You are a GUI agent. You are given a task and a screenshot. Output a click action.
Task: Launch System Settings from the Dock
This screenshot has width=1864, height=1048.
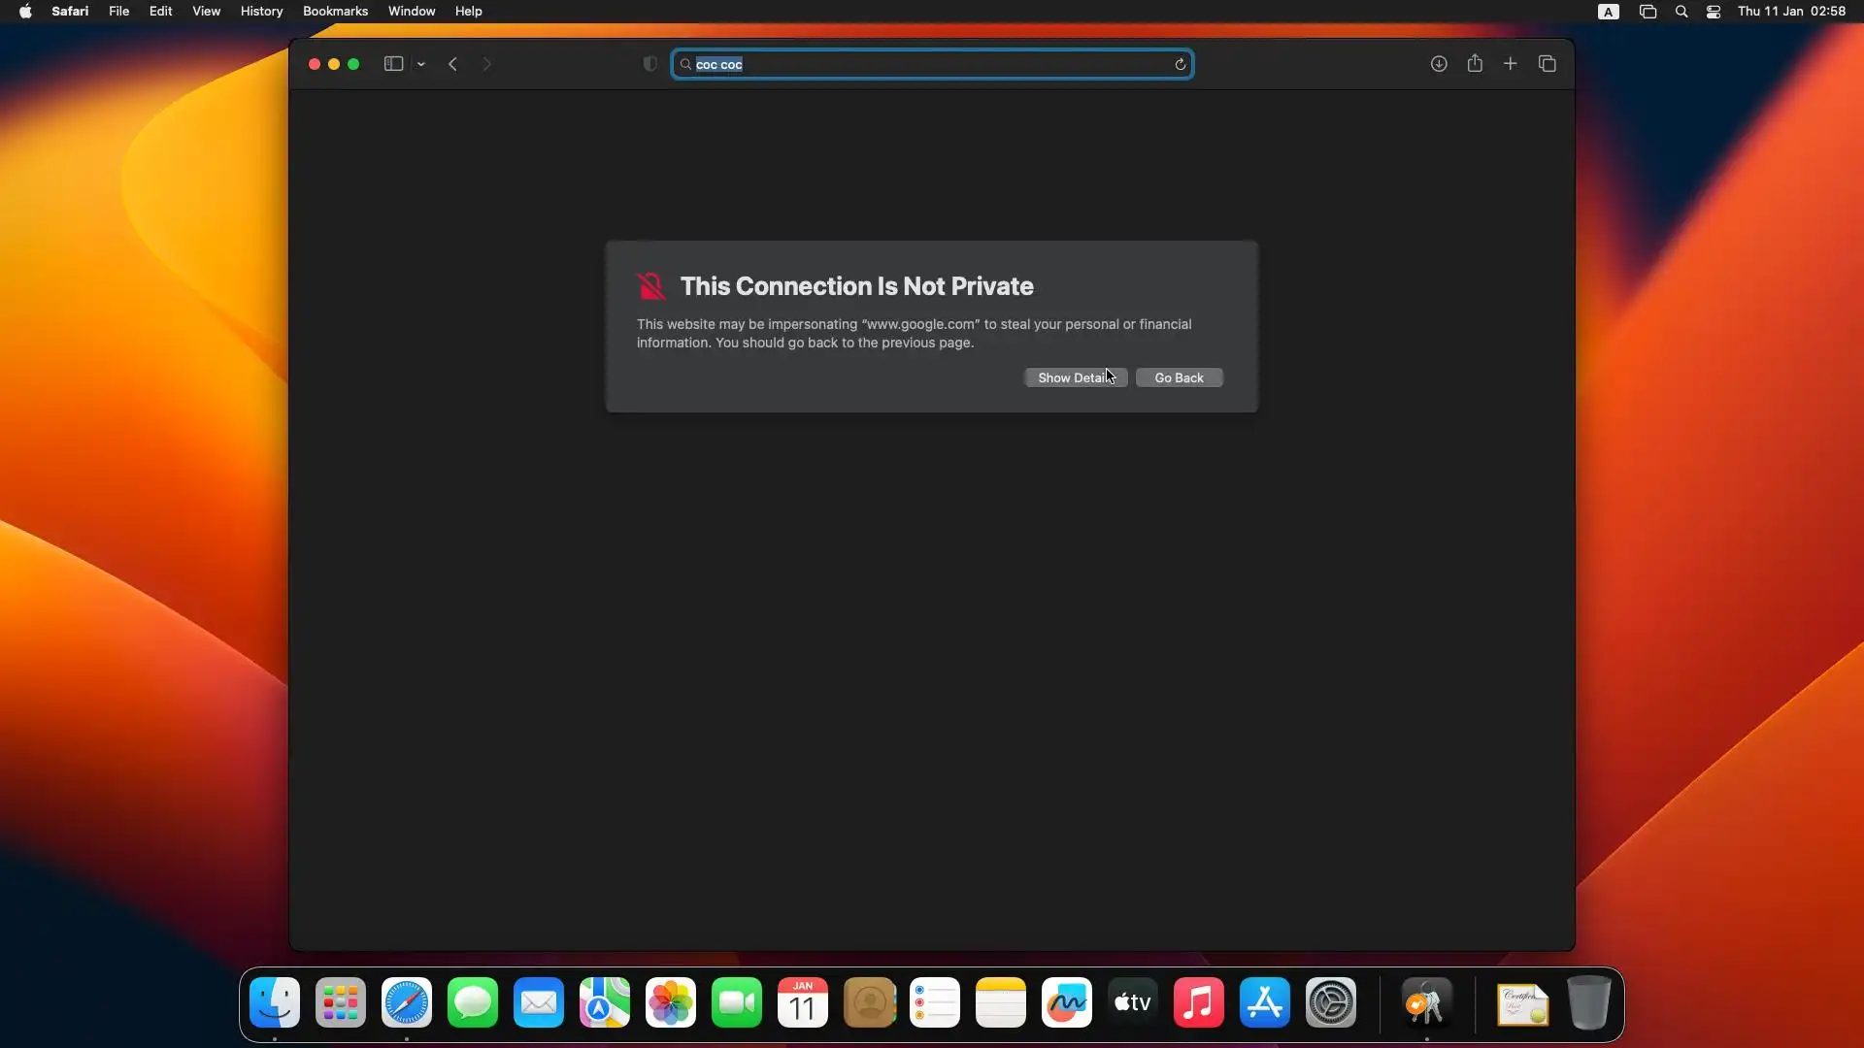point(1330,1003)
